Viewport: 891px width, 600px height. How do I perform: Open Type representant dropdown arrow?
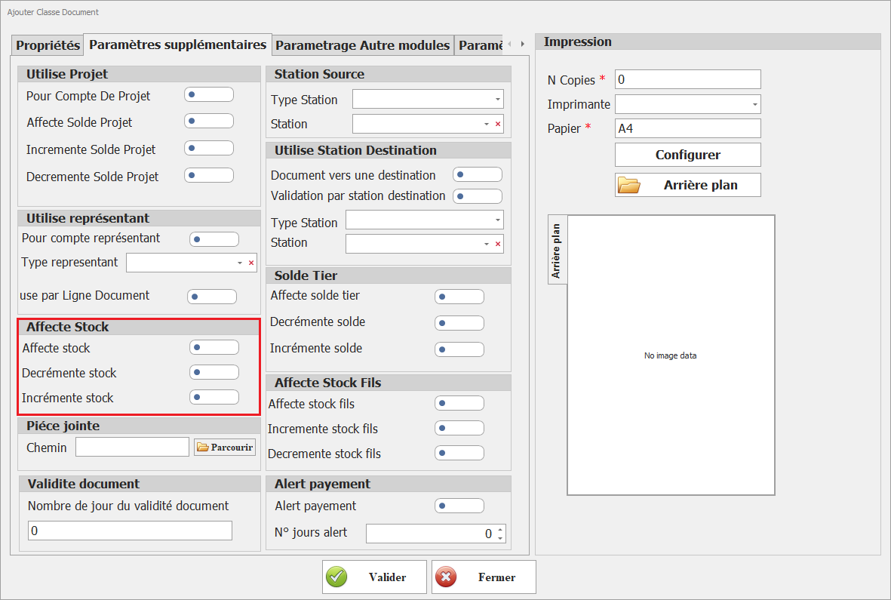pyautogui.click(x=240, y=263)
